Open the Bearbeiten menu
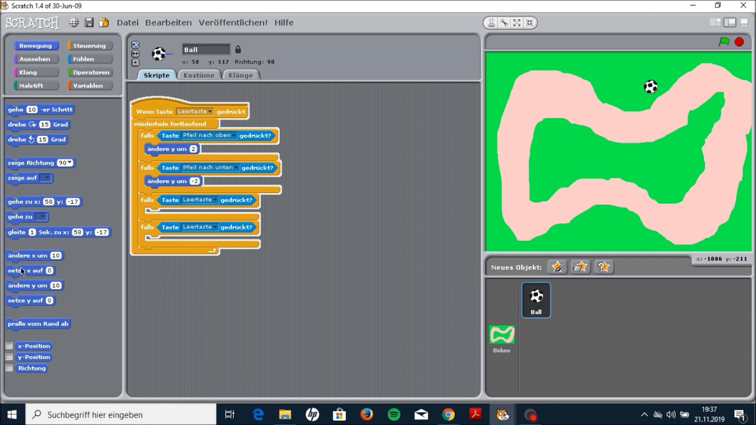756x425 pixels. [168, 22]
